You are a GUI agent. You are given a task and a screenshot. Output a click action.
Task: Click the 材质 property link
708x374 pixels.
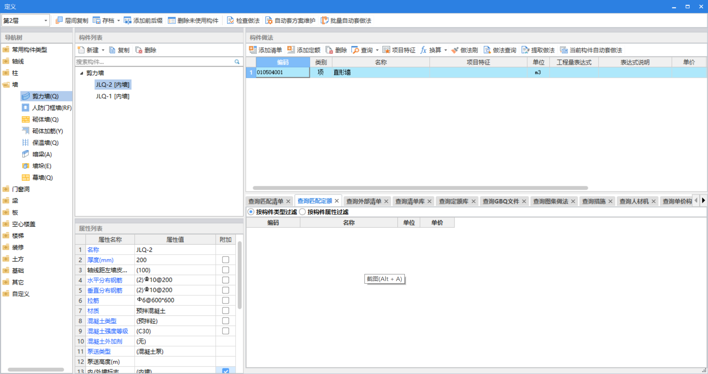pos(93,311)
